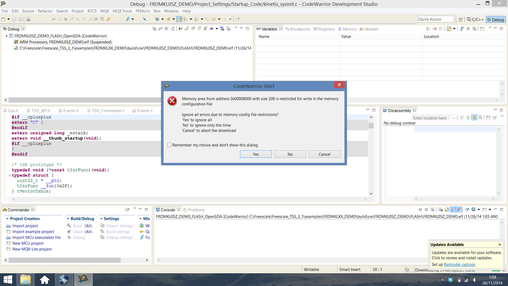Collapse the Settings section in Commander
This screenshot has width=508, height=286.
click(x=101, y=219)
